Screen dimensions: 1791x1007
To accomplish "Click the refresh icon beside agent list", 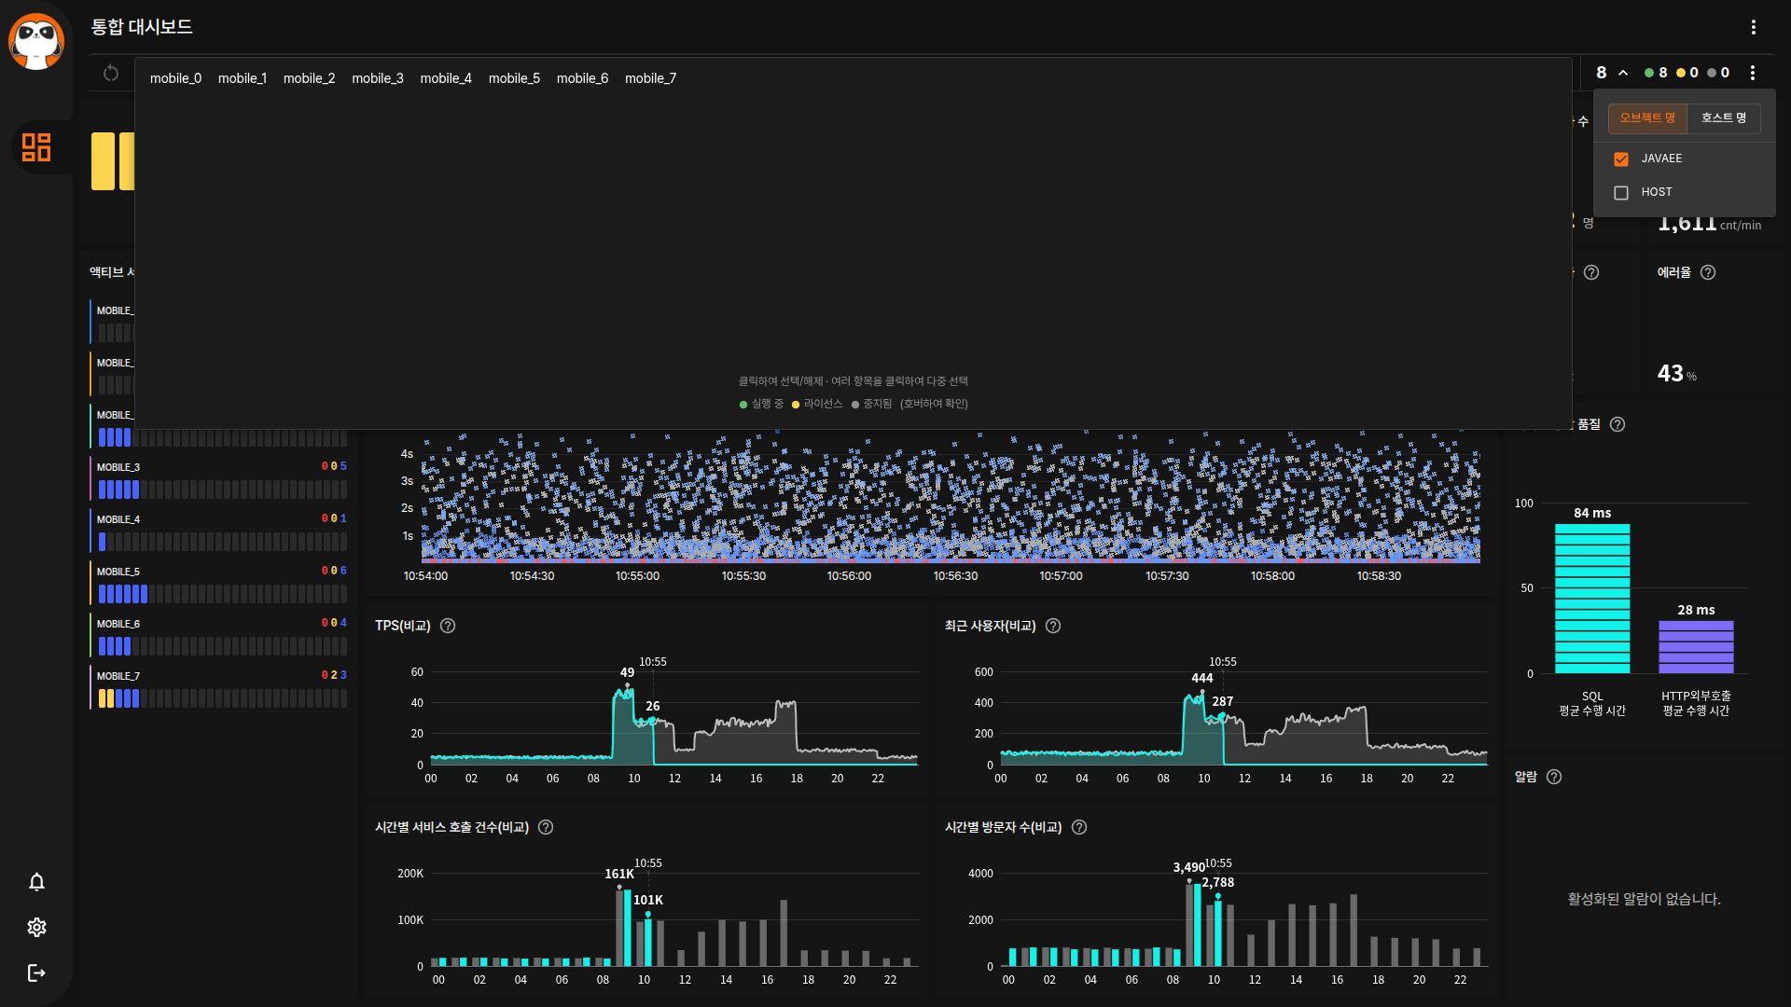I will (x=111, y=73).
